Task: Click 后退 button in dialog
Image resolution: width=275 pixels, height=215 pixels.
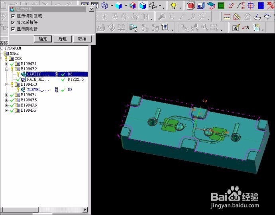Action: point(63,39)
